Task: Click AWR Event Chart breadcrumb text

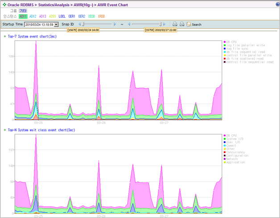Action: tap(112, 5)
